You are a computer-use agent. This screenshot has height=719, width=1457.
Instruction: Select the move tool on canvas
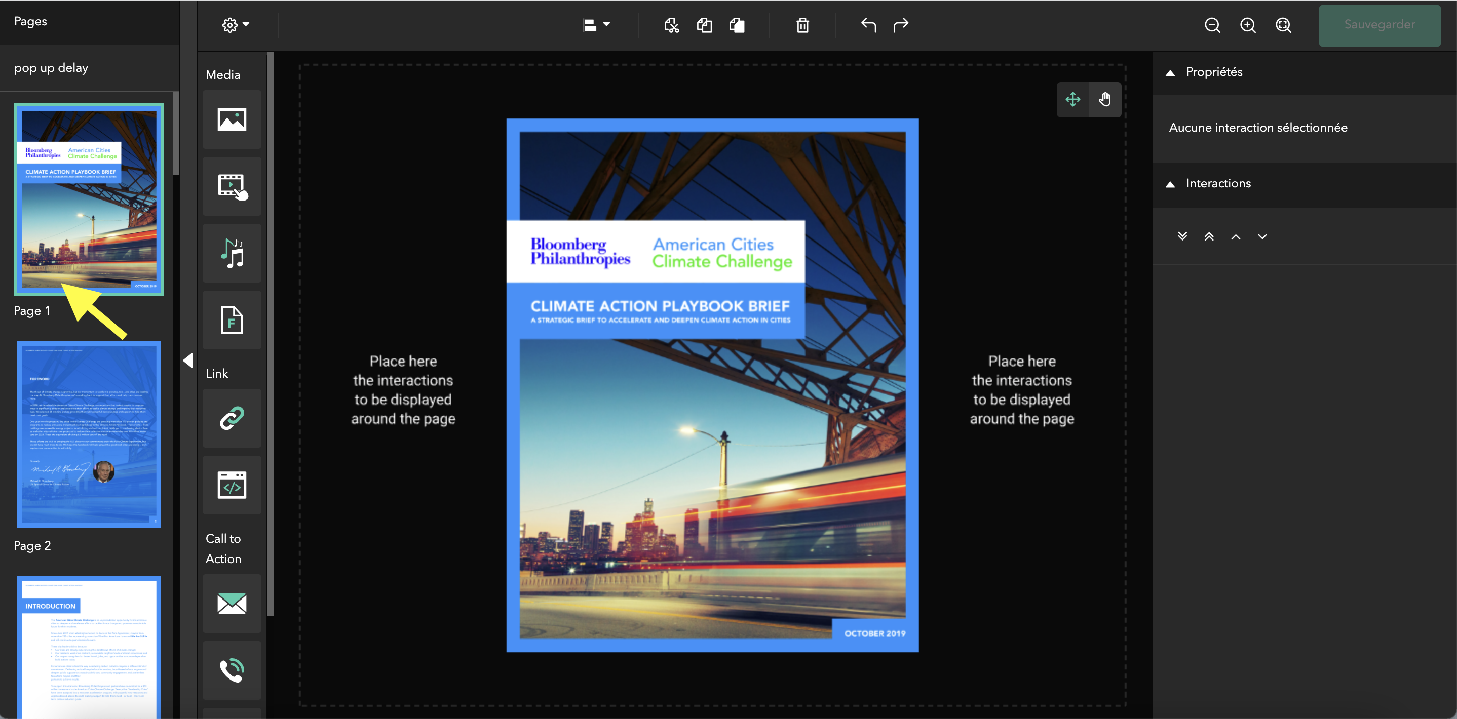(1072, 99)
